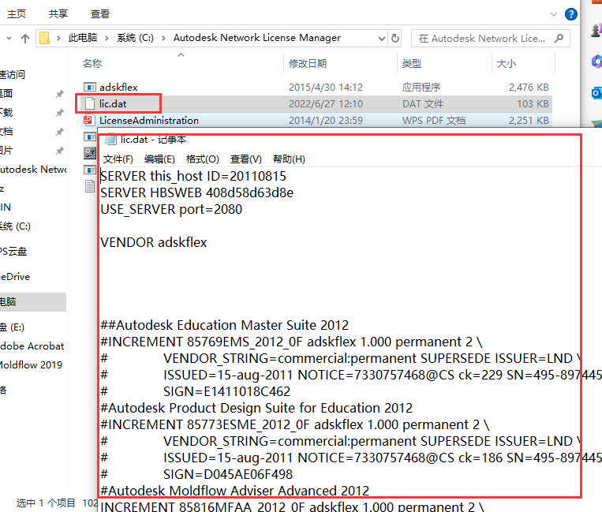Expand the ribbon with the chevron

pyautogui.click(x=554, y=14)
